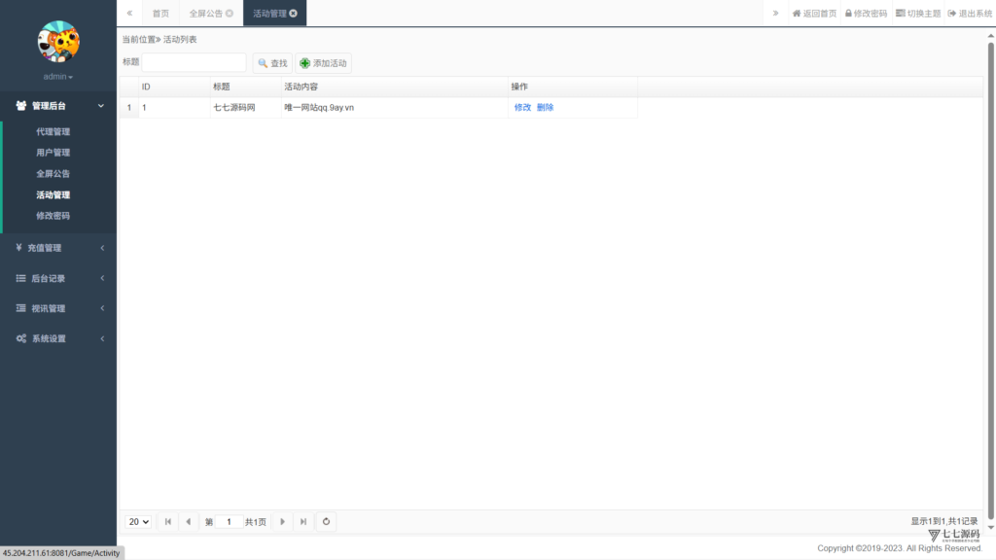The width and height of the screenshot is (996, 560).
Task: Click the scrollbar up arrow
Action: pos(991,36)
